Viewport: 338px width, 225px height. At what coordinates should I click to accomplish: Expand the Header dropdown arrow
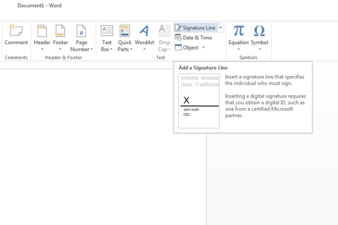[x=42, y=49]
